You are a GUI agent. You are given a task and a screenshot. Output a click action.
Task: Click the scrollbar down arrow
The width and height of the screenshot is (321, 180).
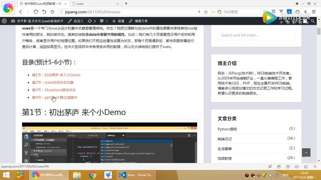(x=319, y=161)
